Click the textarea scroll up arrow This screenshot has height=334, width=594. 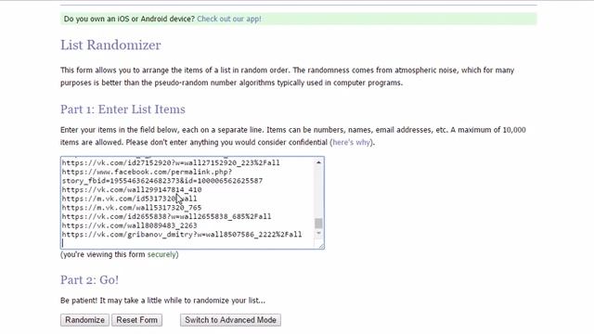pyautogui.click(x=318, y=162)
